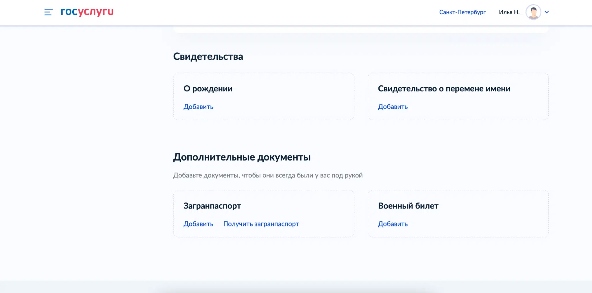Add a Военный билет document
The width and height of the screenshot is (592, 293).
393,224
